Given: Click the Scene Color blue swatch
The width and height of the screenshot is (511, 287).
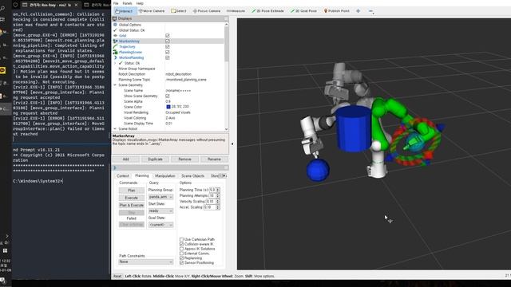Looking at the screenshot, I should tap(168, 107).
